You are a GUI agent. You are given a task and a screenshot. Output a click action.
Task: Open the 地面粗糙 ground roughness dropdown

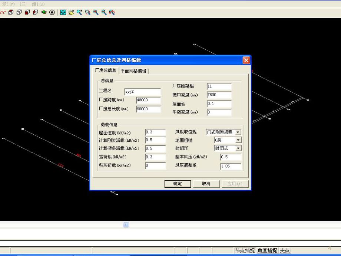coord(239,140)
